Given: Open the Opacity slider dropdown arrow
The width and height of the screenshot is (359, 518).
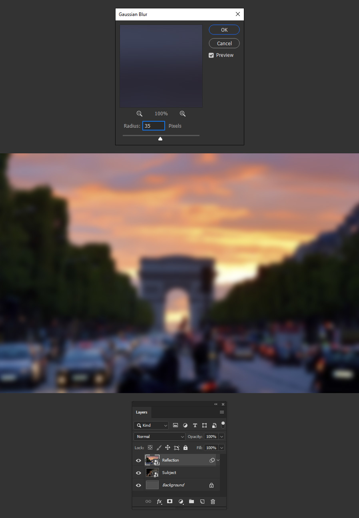Looking at the screenshot, I should tap(221, 436).
